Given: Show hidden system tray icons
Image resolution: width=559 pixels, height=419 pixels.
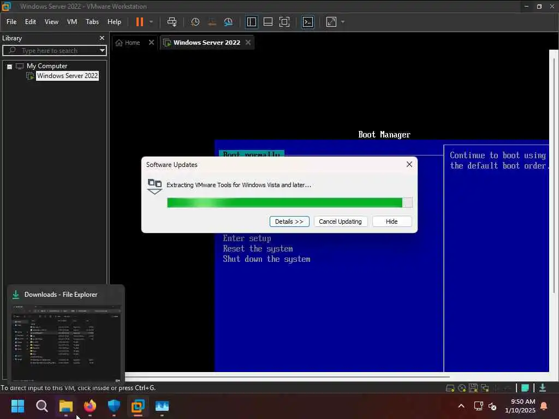Looking at the screenshot, I should 461,406.
